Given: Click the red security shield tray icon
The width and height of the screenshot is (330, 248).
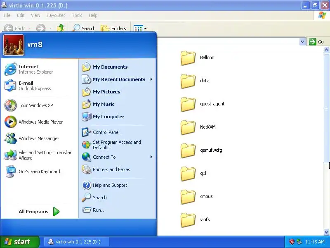Looking at the screenshot, I should pos(292,242).
